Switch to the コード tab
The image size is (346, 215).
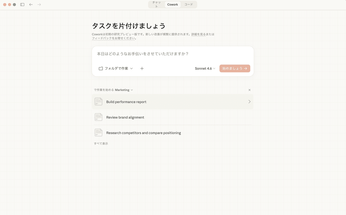coord(189,5)
